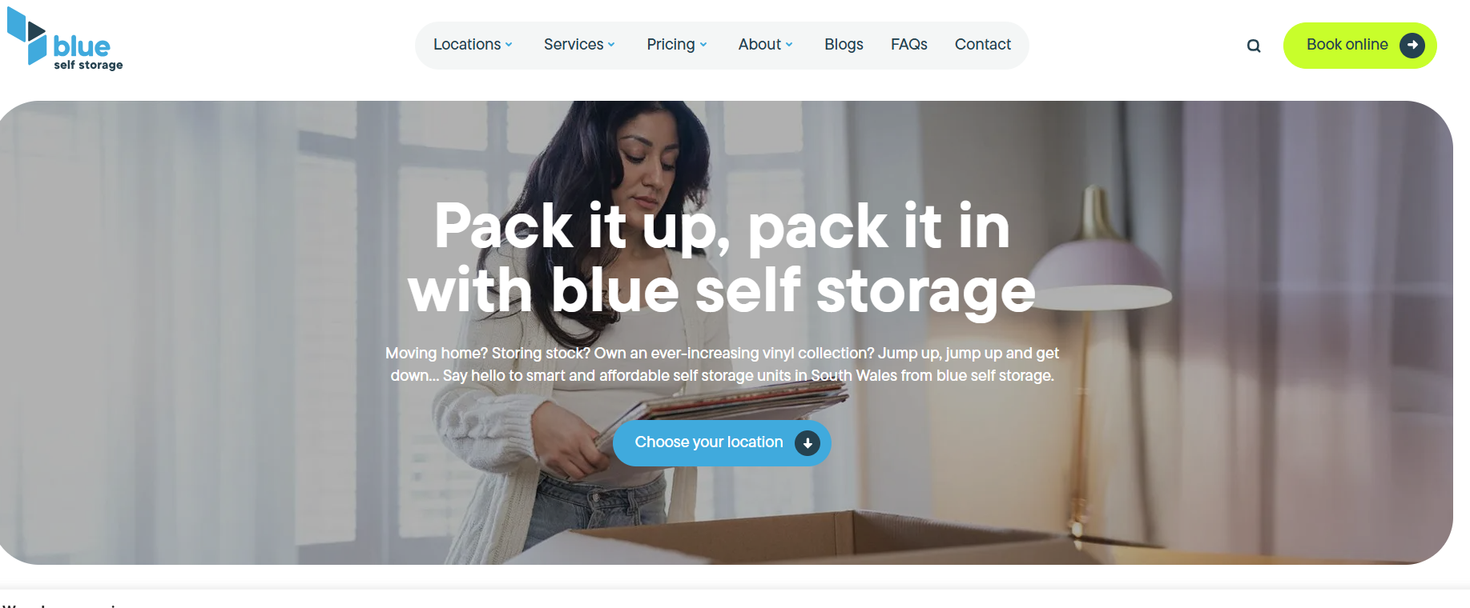The image size is (1470, 608).
Task: Expand the Locations dropdown chevron
Action: coord(509,45)
